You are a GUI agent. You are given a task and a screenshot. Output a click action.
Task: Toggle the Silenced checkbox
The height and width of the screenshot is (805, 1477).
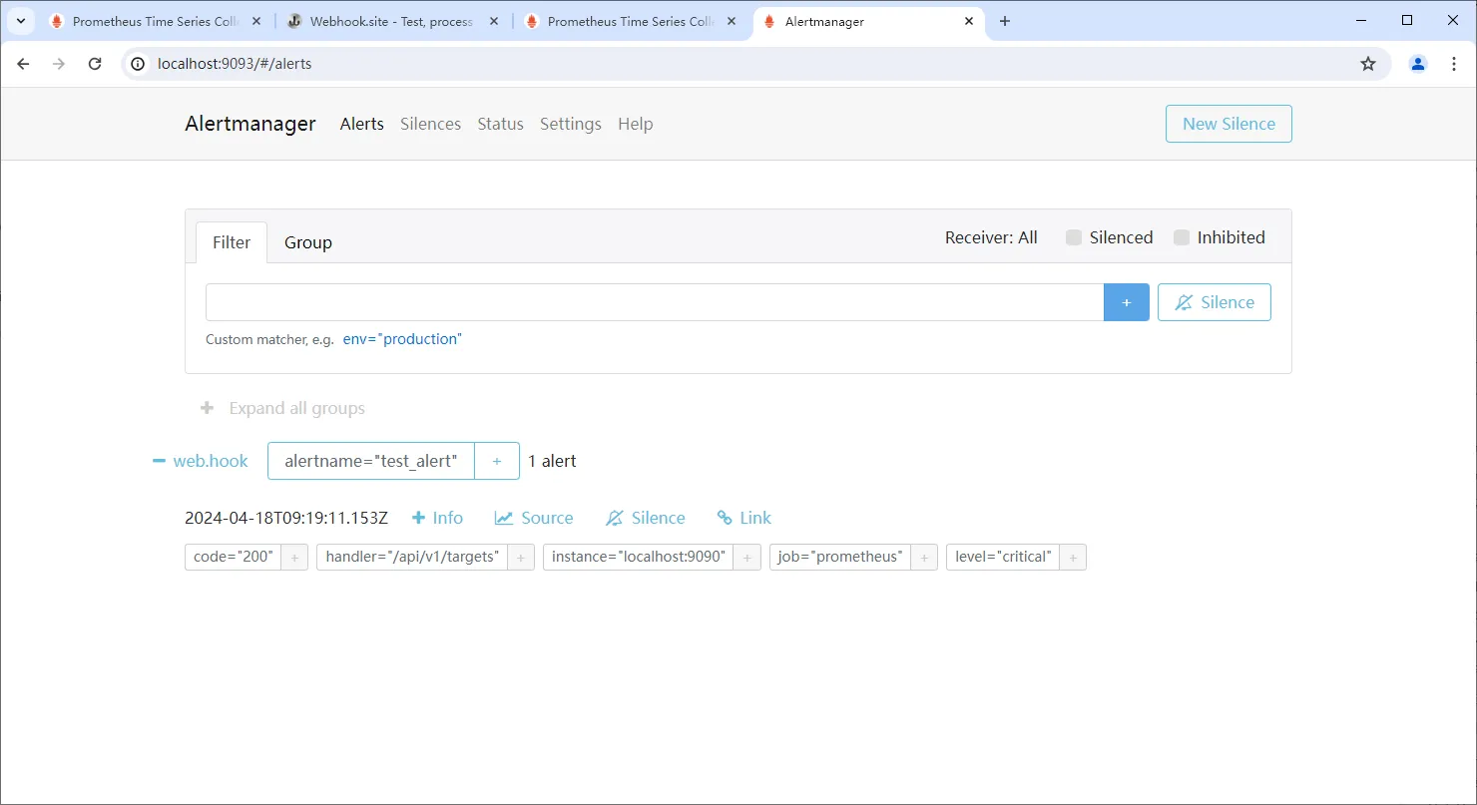(x=1074, y=237)
